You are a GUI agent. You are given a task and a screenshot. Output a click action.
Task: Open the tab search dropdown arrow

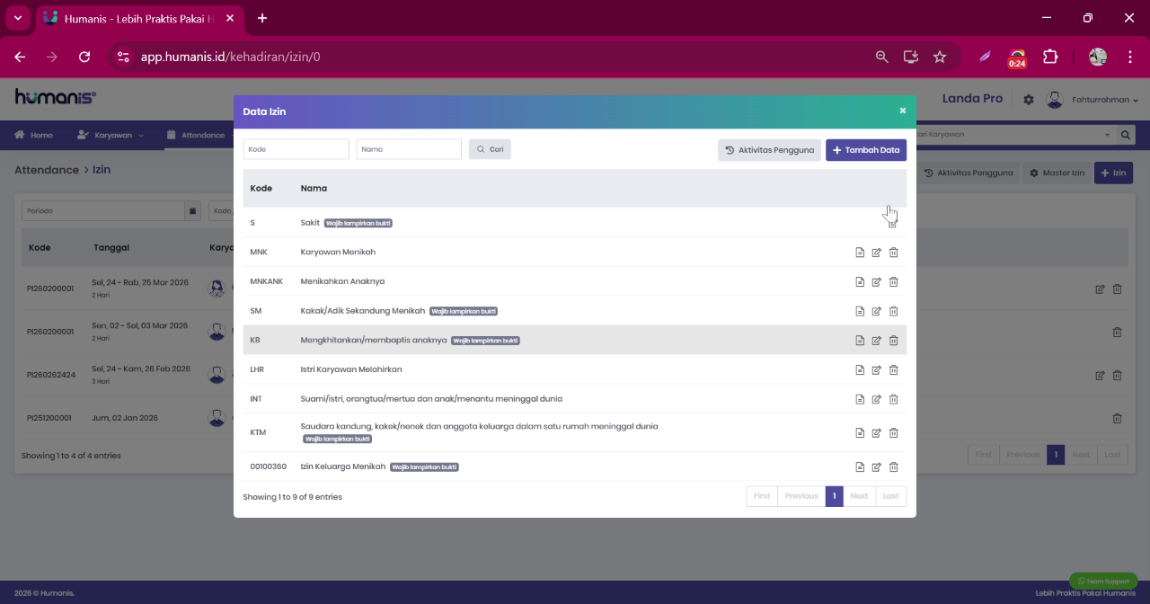click(17, 18)
